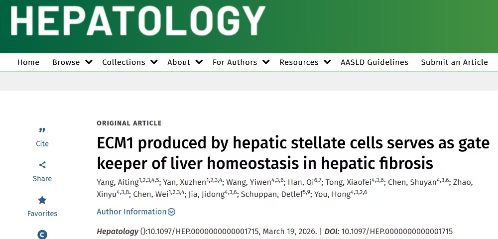
Task: Expand the Author Information section
Action: [x=136, y=212]
